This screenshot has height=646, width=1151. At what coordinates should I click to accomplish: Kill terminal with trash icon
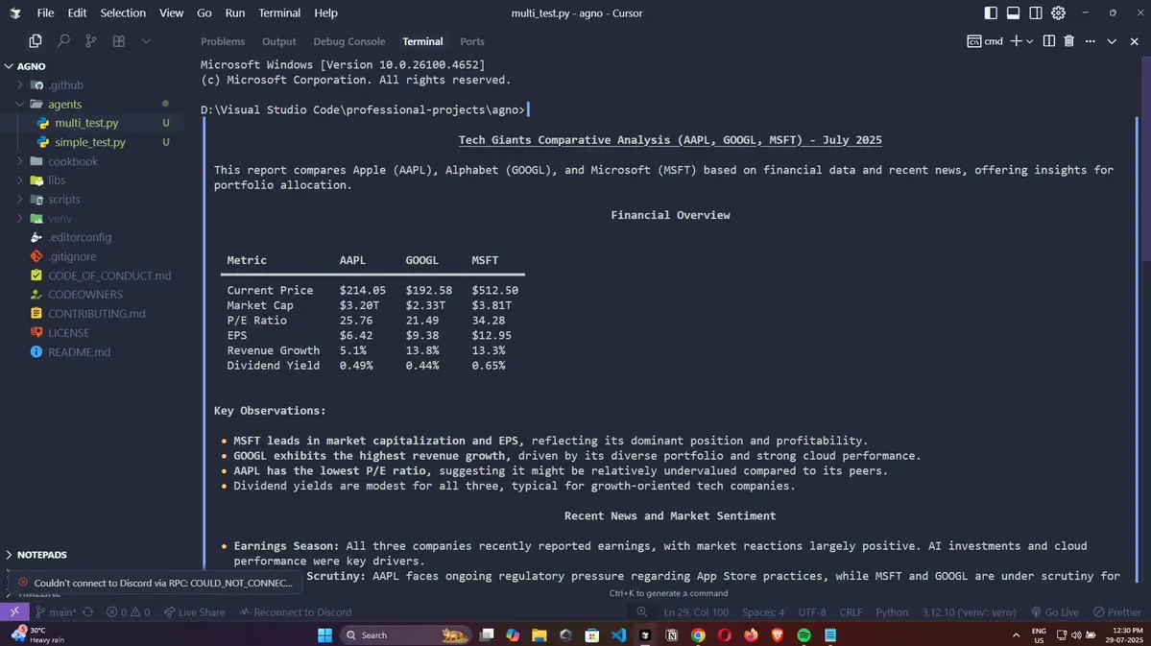pos(1068,41)
